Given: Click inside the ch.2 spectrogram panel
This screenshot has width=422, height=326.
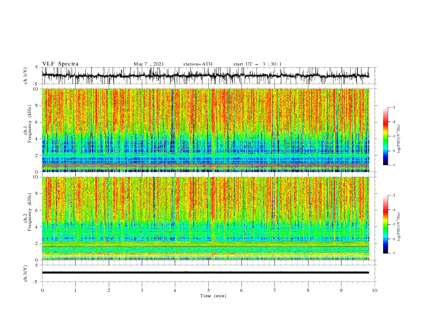Looking at the screenshot, I should point(205,218).
